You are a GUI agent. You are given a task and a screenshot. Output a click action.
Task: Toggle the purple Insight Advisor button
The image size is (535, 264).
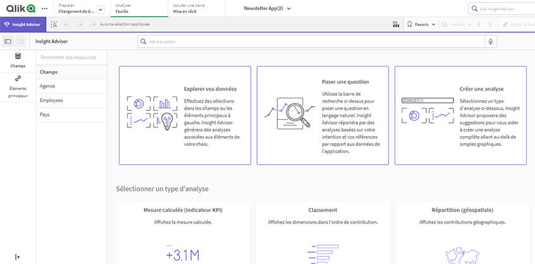point(23,25)
